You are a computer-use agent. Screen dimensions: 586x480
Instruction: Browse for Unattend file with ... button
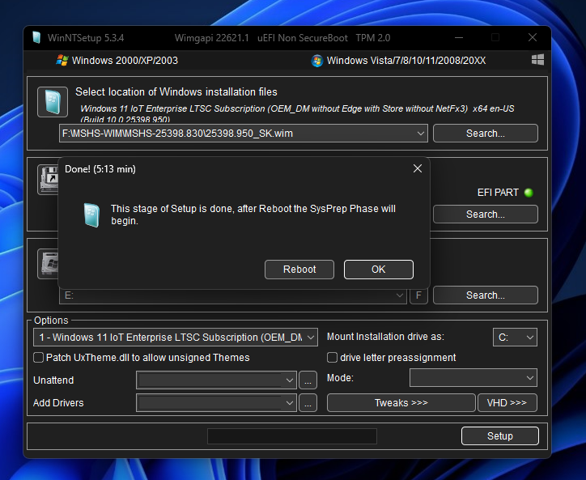pos(308,380)
